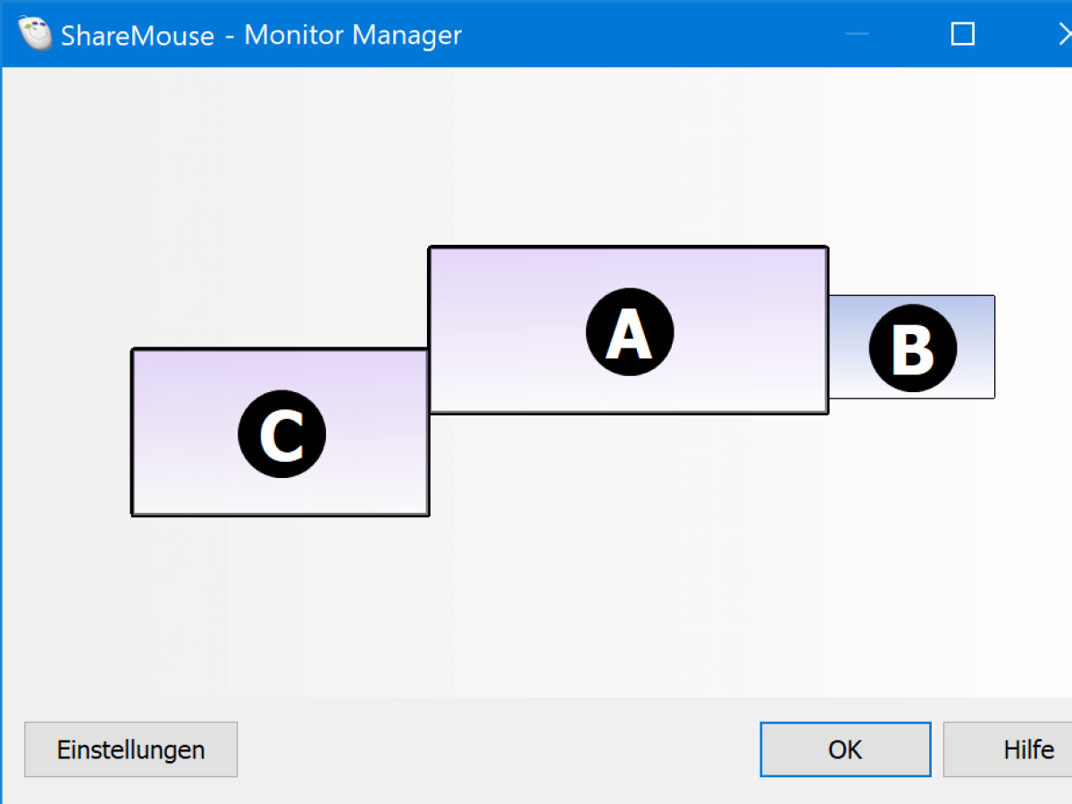Click the letter C label on the left monitor
Screen dimensions: 1072x804
[x=281, y=433]
